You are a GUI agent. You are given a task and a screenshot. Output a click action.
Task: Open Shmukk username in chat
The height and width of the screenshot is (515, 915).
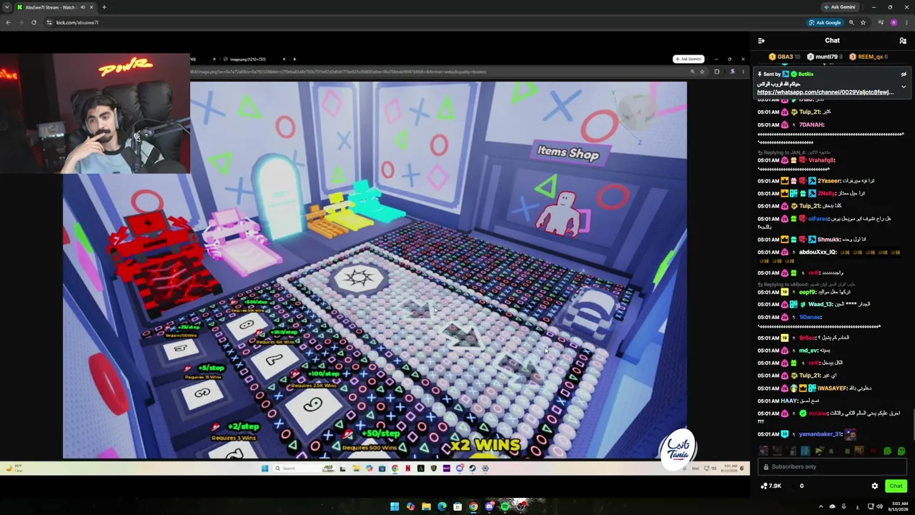[x=829, y=240]
